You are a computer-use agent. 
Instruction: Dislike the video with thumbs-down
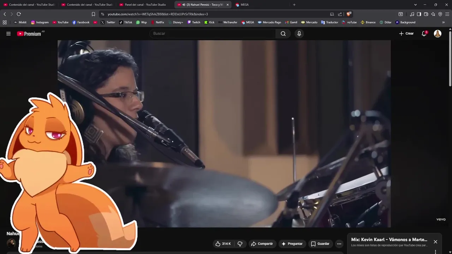pos(240,244)
